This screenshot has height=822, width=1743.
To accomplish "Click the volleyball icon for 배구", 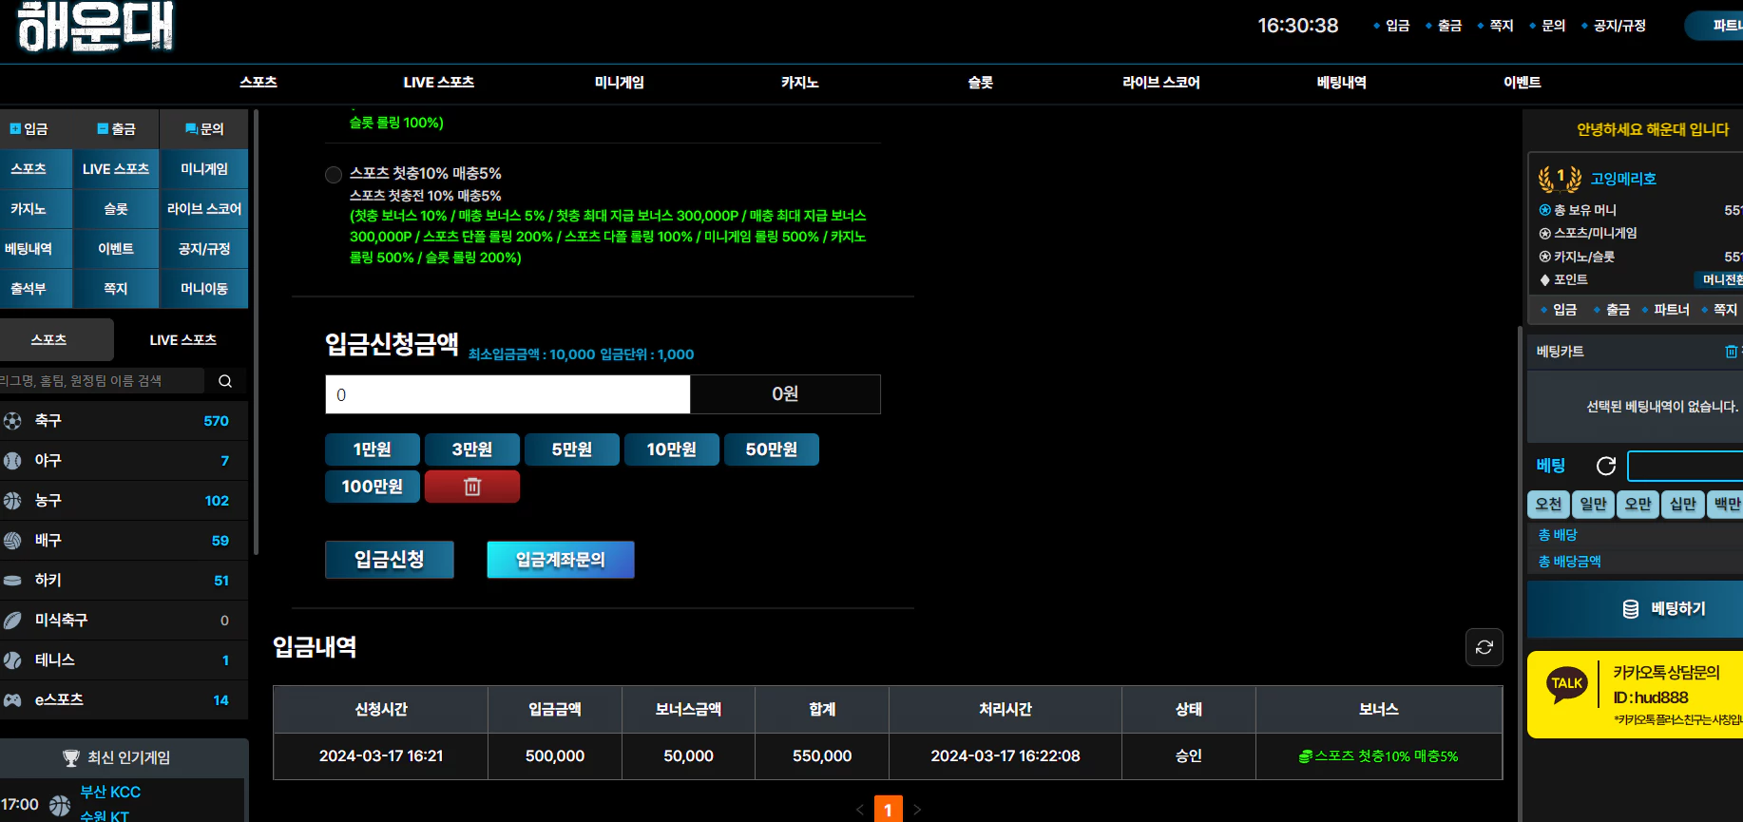I will pyautogui.click(x=12, y=541).
